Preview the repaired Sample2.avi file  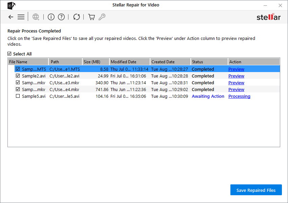pos(236,76)
